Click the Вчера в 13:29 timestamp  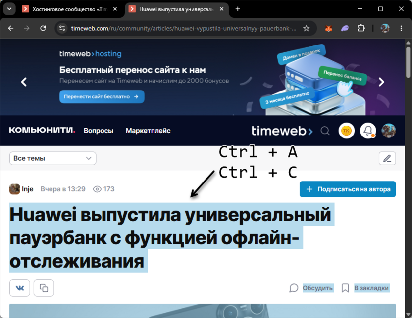[63, 189]
